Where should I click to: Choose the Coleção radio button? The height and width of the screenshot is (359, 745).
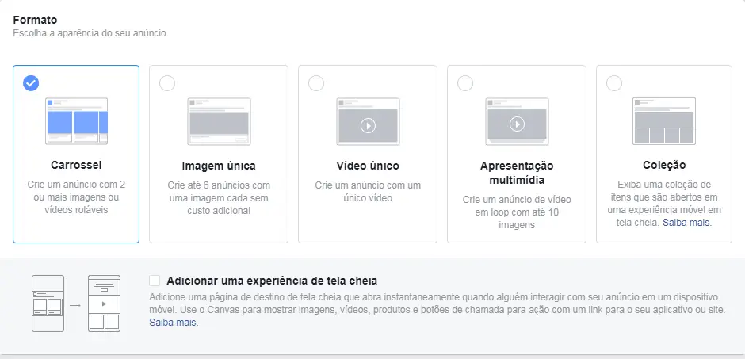click(614, 83)
